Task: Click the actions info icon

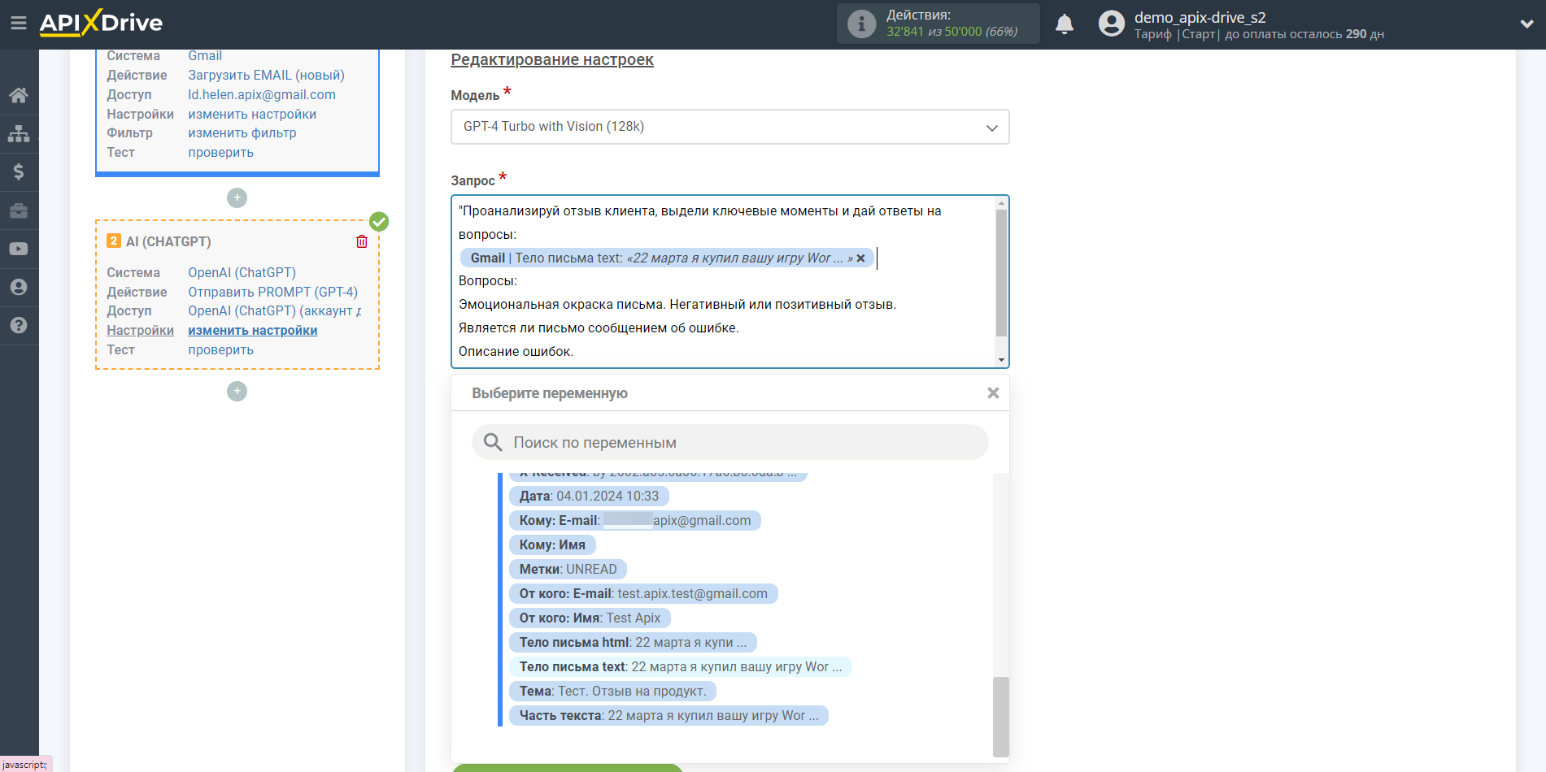Action: [861, 24]
